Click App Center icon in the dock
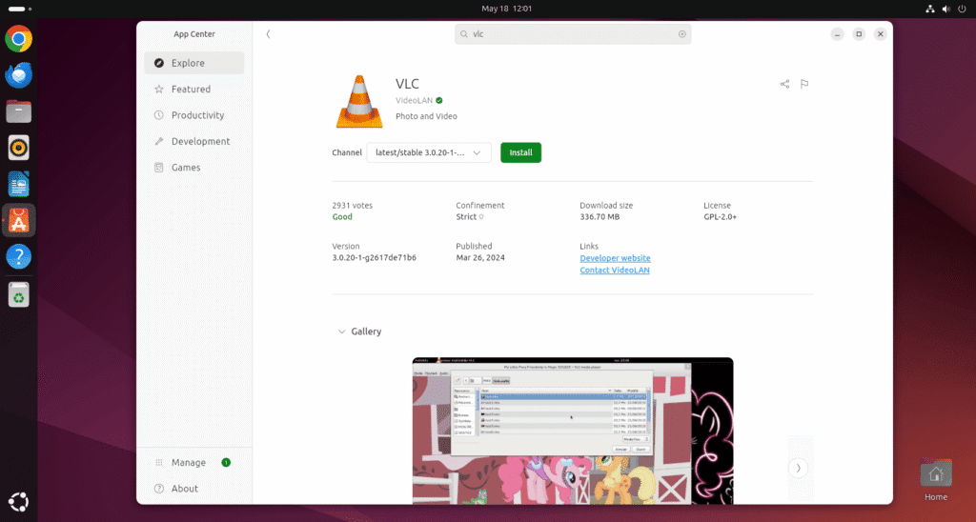 click(x=19, y=220)
